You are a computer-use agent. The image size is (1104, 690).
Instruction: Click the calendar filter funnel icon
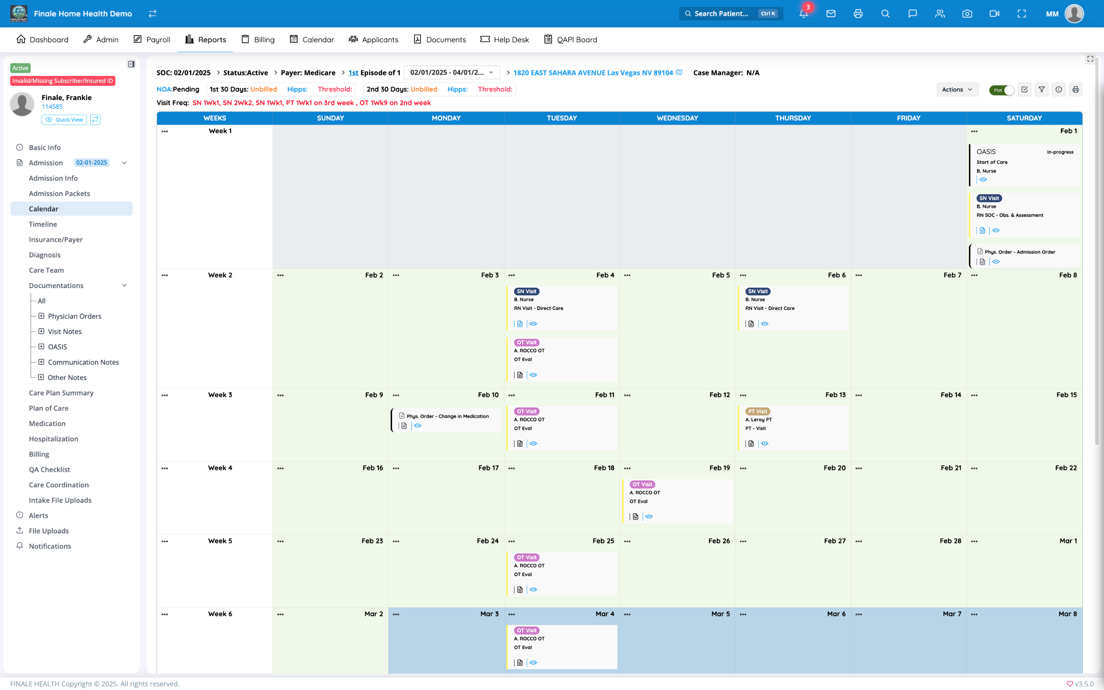point(1041,89)
